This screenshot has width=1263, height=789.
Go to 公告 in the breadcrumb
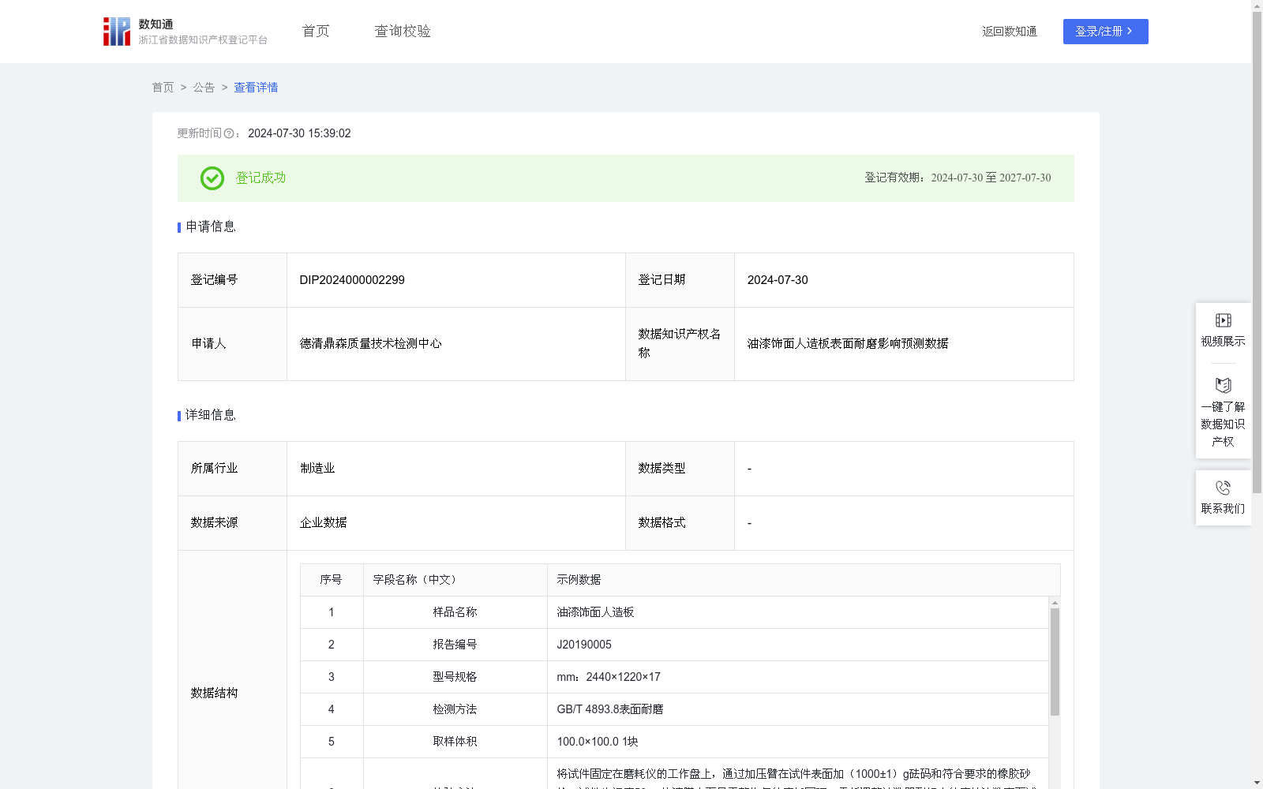[x=204, y=88]
